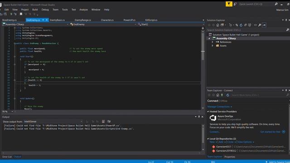This screenshot has height=163, width=290.
Task: Click the bookmark icon in the toolbar
Action: (21, 14)
